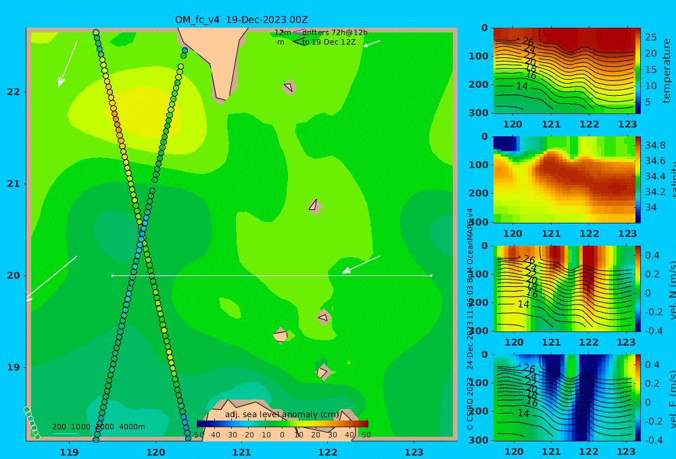Image resolution: width=676 pixels, height=459 pixels.
Task: Click the black arrow legend symbol beside 'to 19 Dec 12Z'
Action: coord(299,42)
